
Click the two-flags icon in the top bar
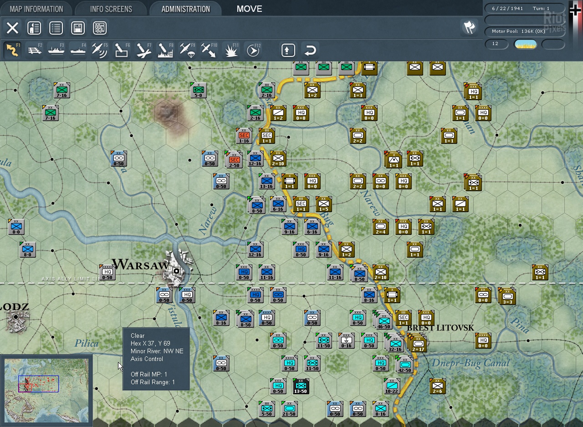click(469, 28)
